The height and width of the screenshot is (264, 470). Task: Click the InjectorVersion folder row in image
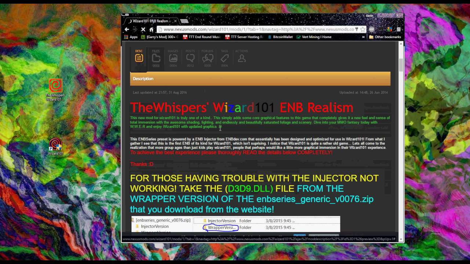[267, 221]
